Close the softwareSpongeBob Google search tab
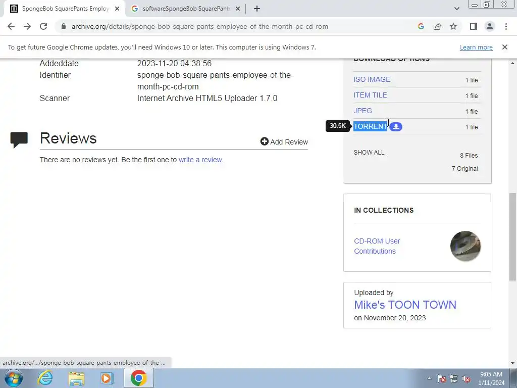The height and width of the screenshot is (388, 517). pos(238,9)
